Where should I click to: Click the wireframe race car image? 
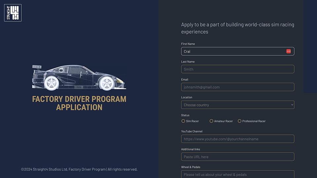pyautogui.click(x=79, y=78)
